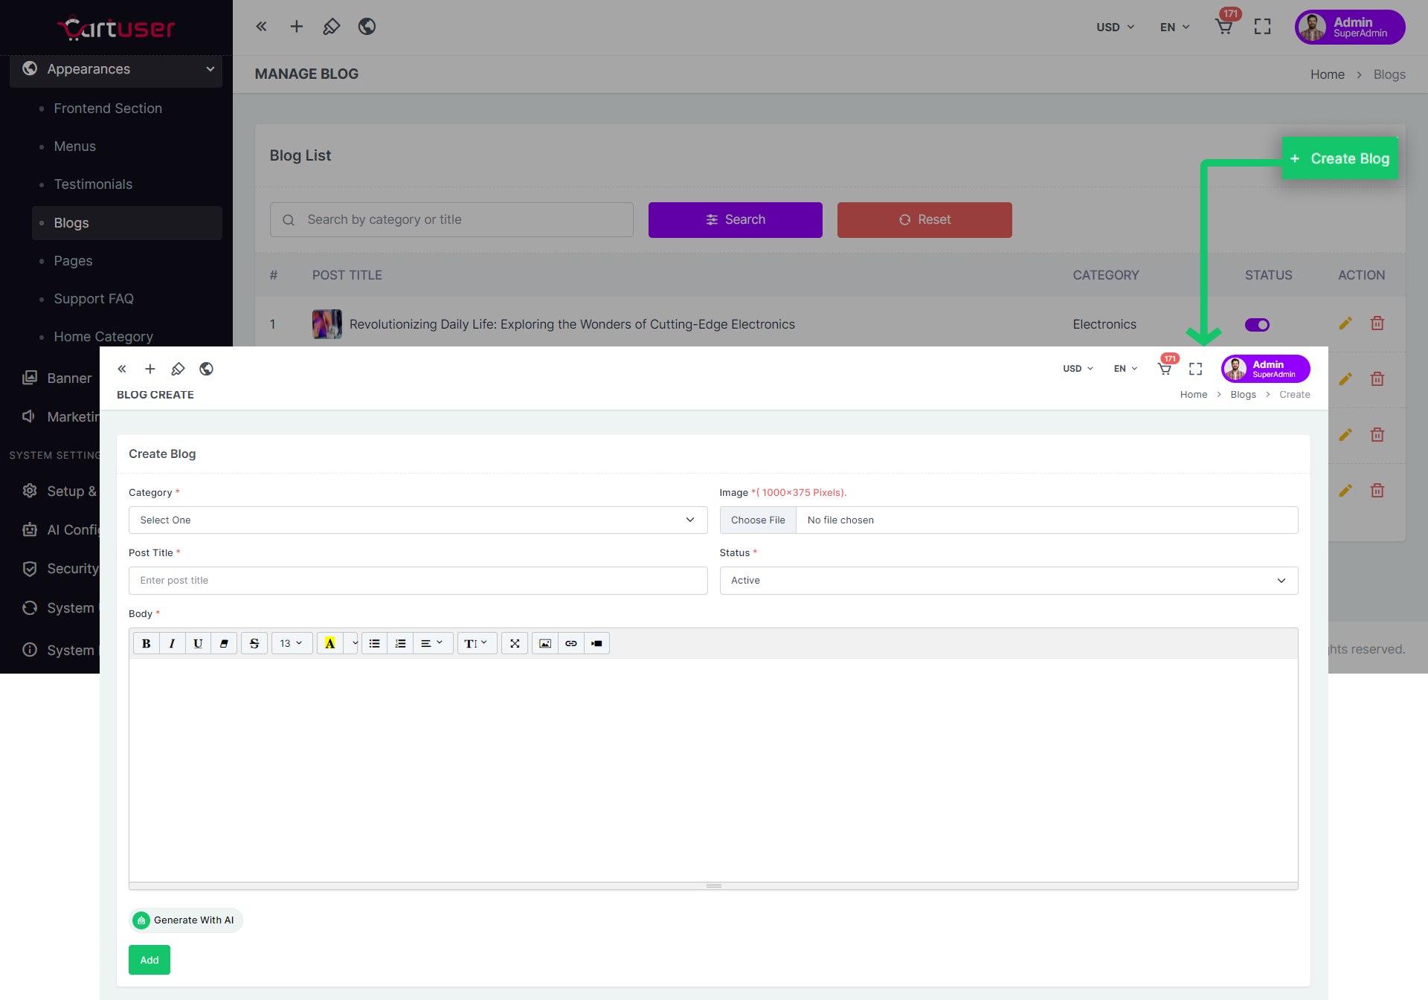Toggle status switch for Electronics blog post
Screen dimensions: 1428x1000
(x=1257, y=325)
